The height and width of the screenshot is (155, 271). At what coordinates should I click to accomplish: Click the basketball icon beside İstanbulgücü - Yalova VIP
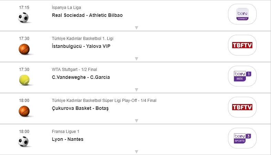pyautogui.click(x=24, y=49)
